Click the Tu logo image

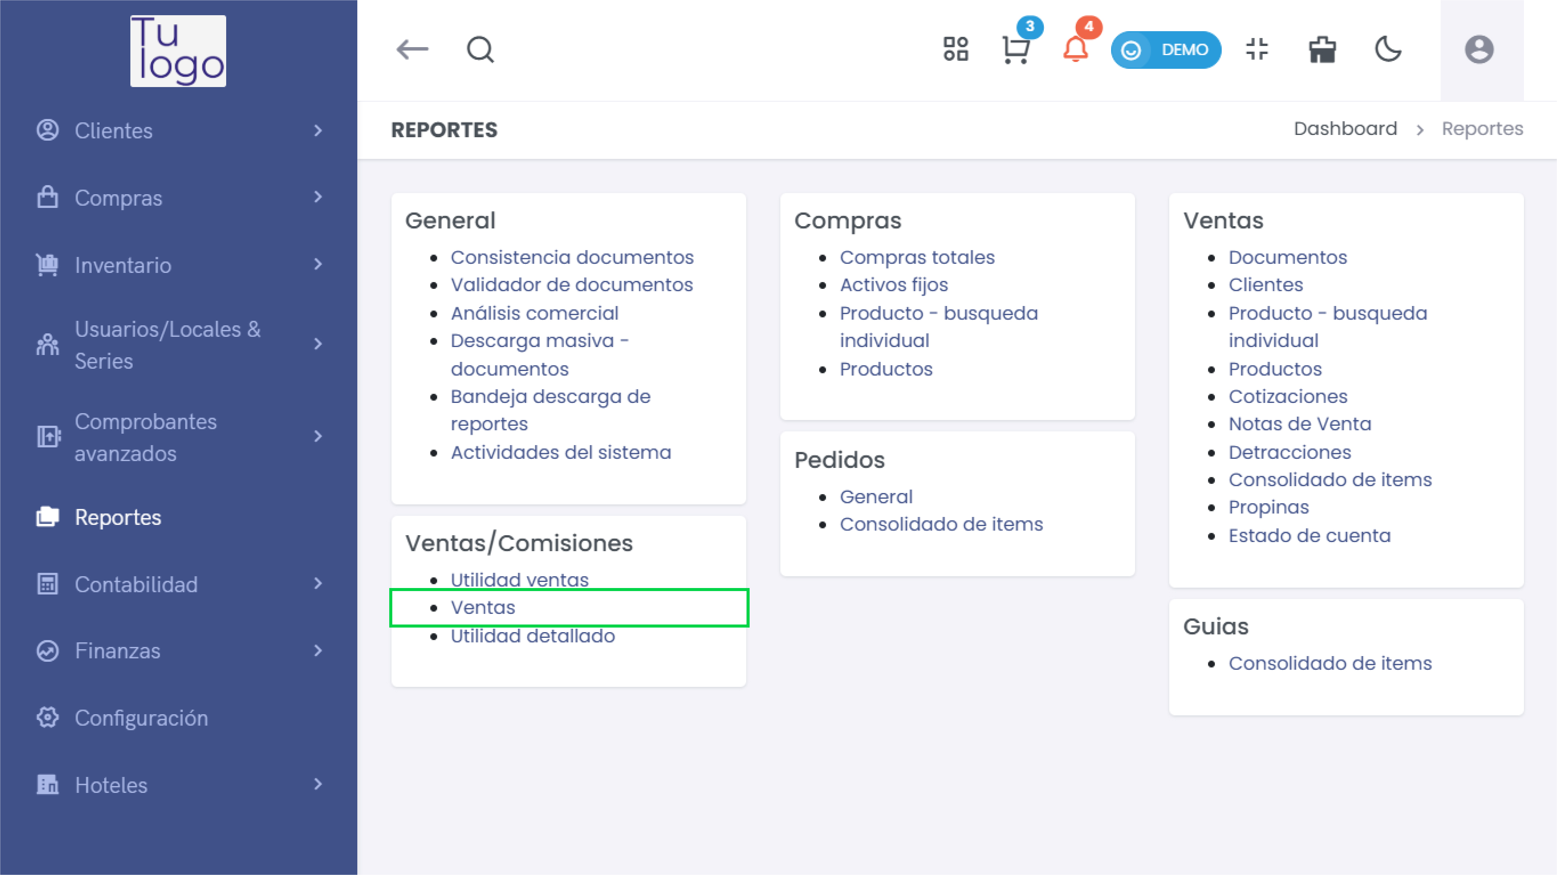(x=178, y=51)
